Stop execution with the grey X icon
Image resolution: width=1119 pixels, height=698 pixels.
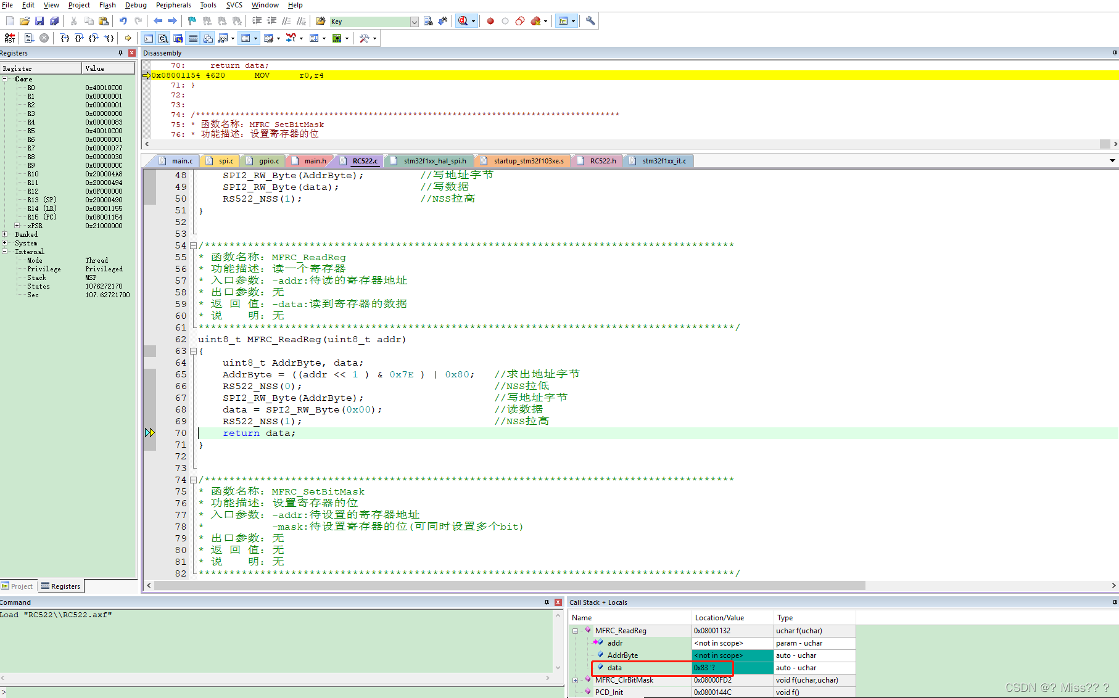click(44, 38)
